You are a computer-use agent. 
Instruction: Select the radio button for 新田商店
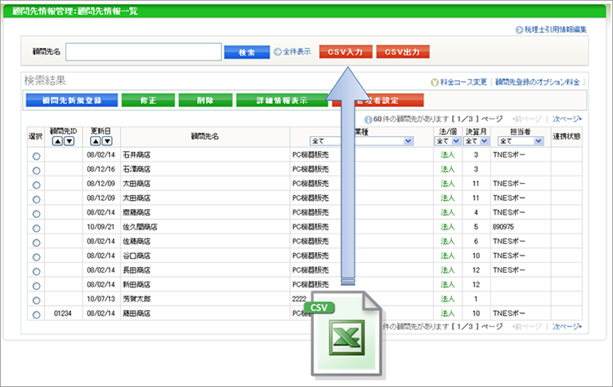36,287
